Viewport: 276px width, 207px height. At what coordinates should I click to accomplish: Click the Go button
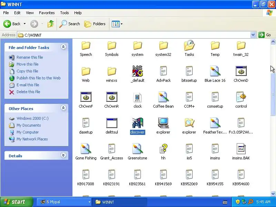pyautogui.click(x=265, y=35)
